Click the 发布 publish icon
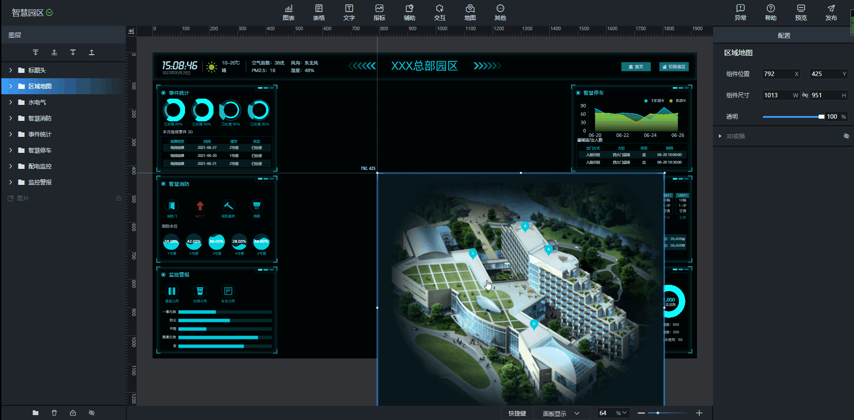This screenshot has width=854, height=420. tap(831, 12)
